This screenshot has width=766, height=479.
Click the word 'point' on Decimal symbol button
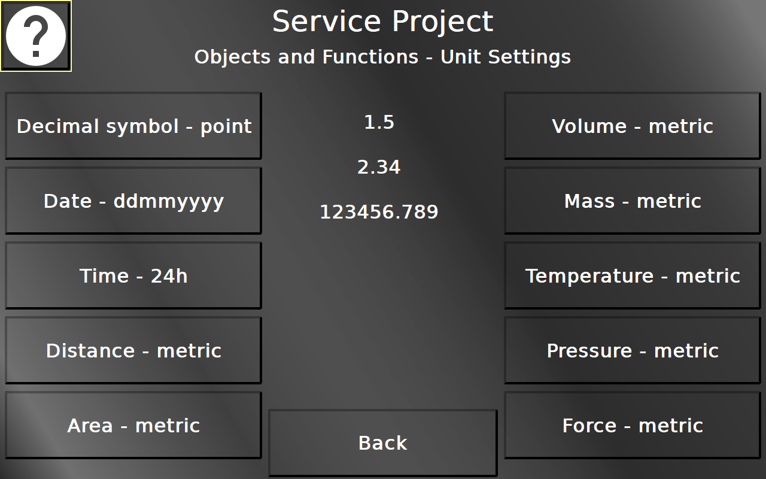click(226, 126)
